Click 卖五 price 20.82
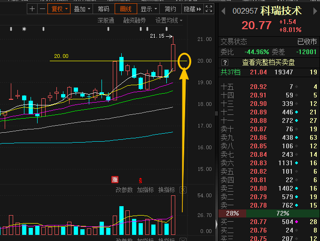Image resolution: width=320 pixels, height=241 pixels. [x=258, y=171]
